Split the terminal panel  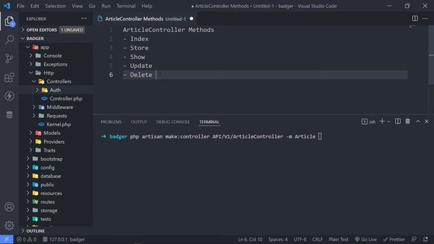tap(398, 121)
